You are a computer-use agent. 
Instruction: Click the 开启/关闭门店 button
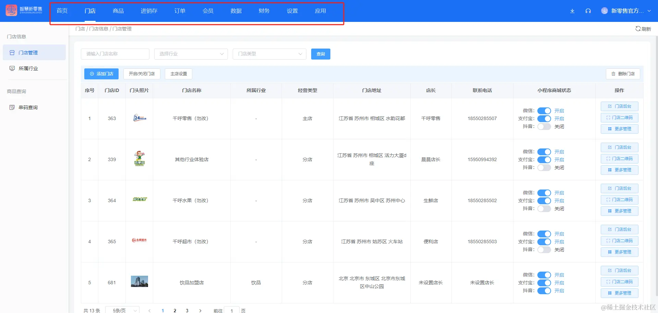(x=142, y=74)
